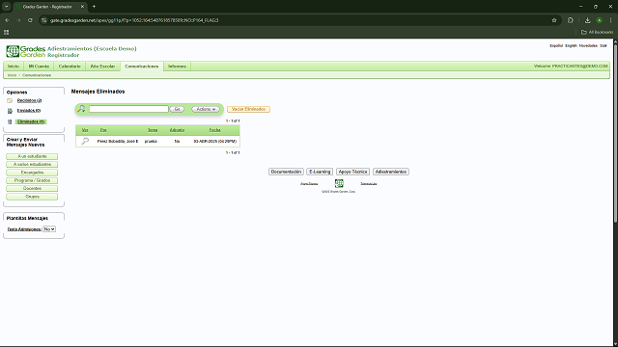Sort by the Adjunto column header
This screenshot has height=347, width=618.
tap(177, 130)
